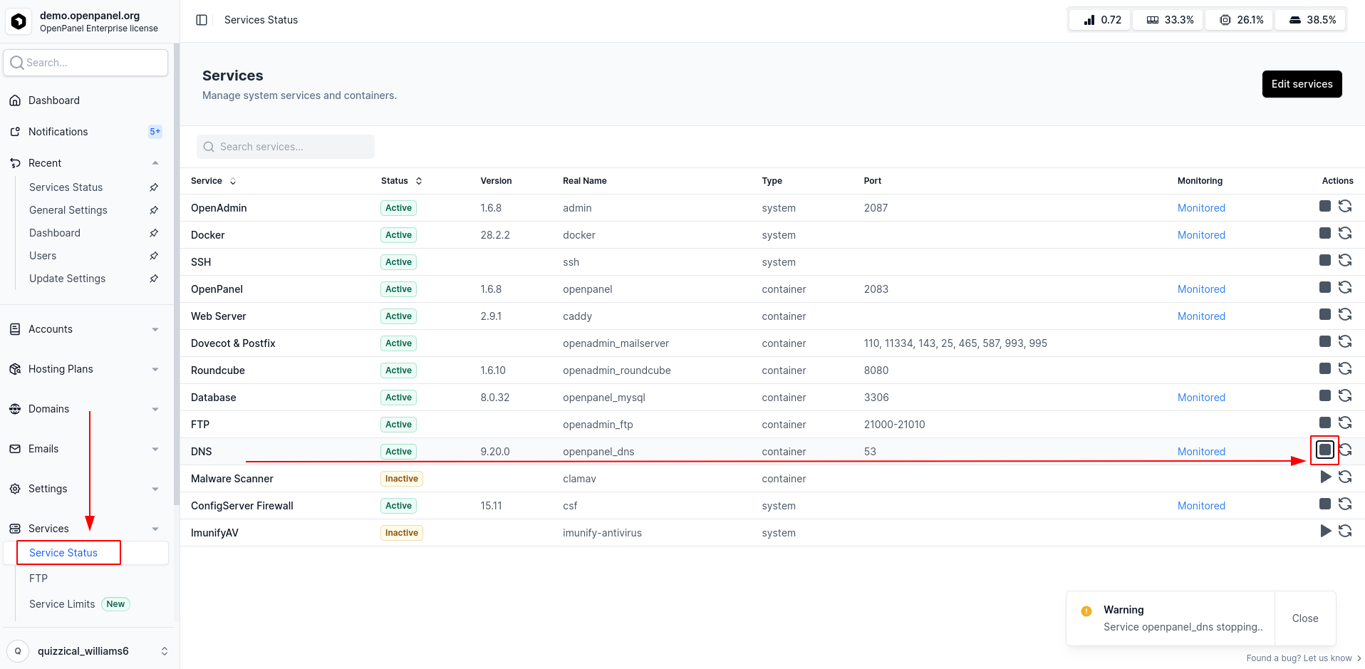Image resolution: width=1365 pixels, height=669 pixels.
Task: Open Monitored link for OpenAdmin
Action: point(1201,208)
